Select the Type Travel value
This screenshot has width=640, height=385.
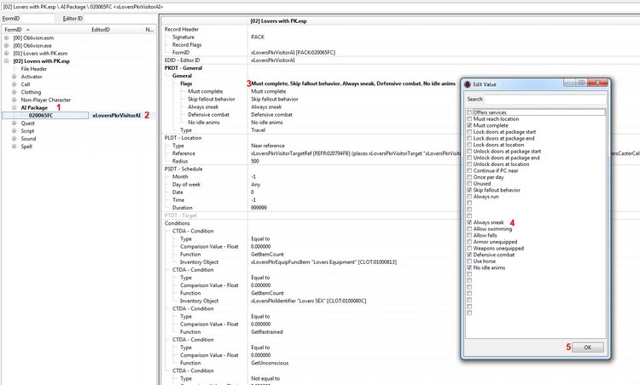point(258,130)
